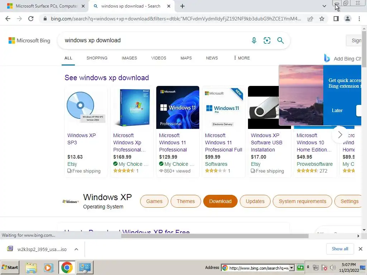Dismiss Bing extension popup with Later

click(337, 111)
